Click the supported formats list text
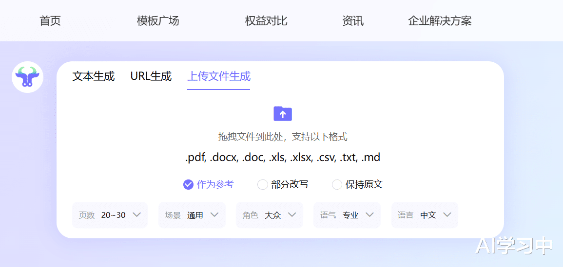 pyautogui.click(x=283, y=158)
